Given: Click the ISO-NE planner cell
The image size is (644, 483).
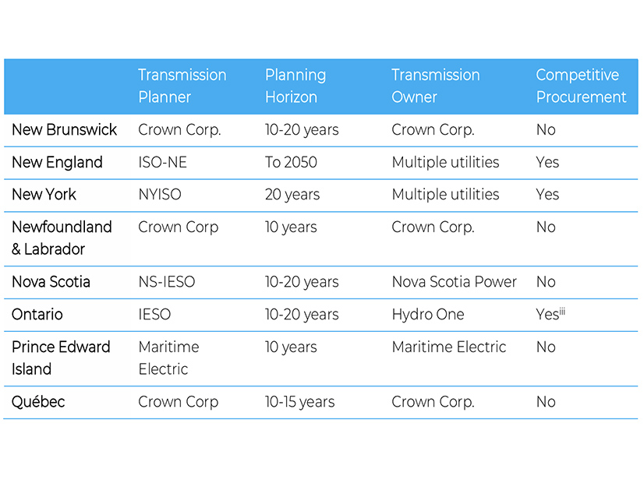Looking at the screenshot, I should (164, 162).
